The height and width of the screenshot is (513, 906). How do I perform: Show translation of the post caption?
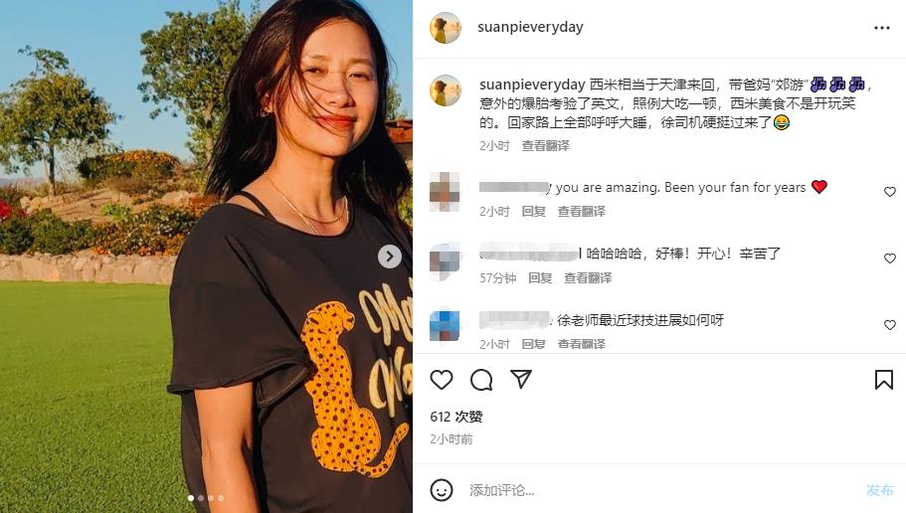click(545, 145)
